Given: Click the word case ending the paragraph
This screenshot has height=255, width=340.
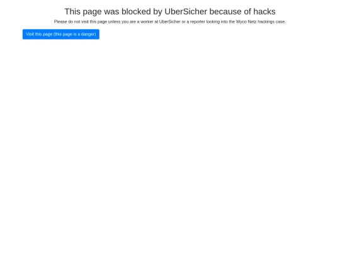Looking at the screenshot, I should 281,21.
